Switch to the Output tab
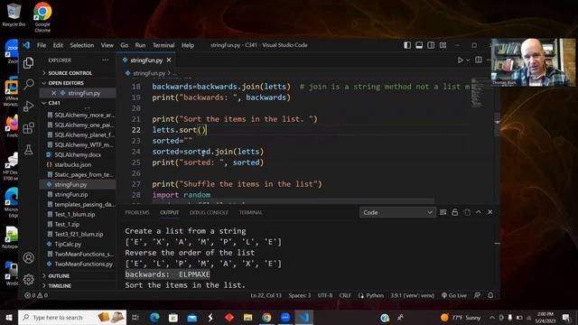The image size is (578, 325). (169, 213)
